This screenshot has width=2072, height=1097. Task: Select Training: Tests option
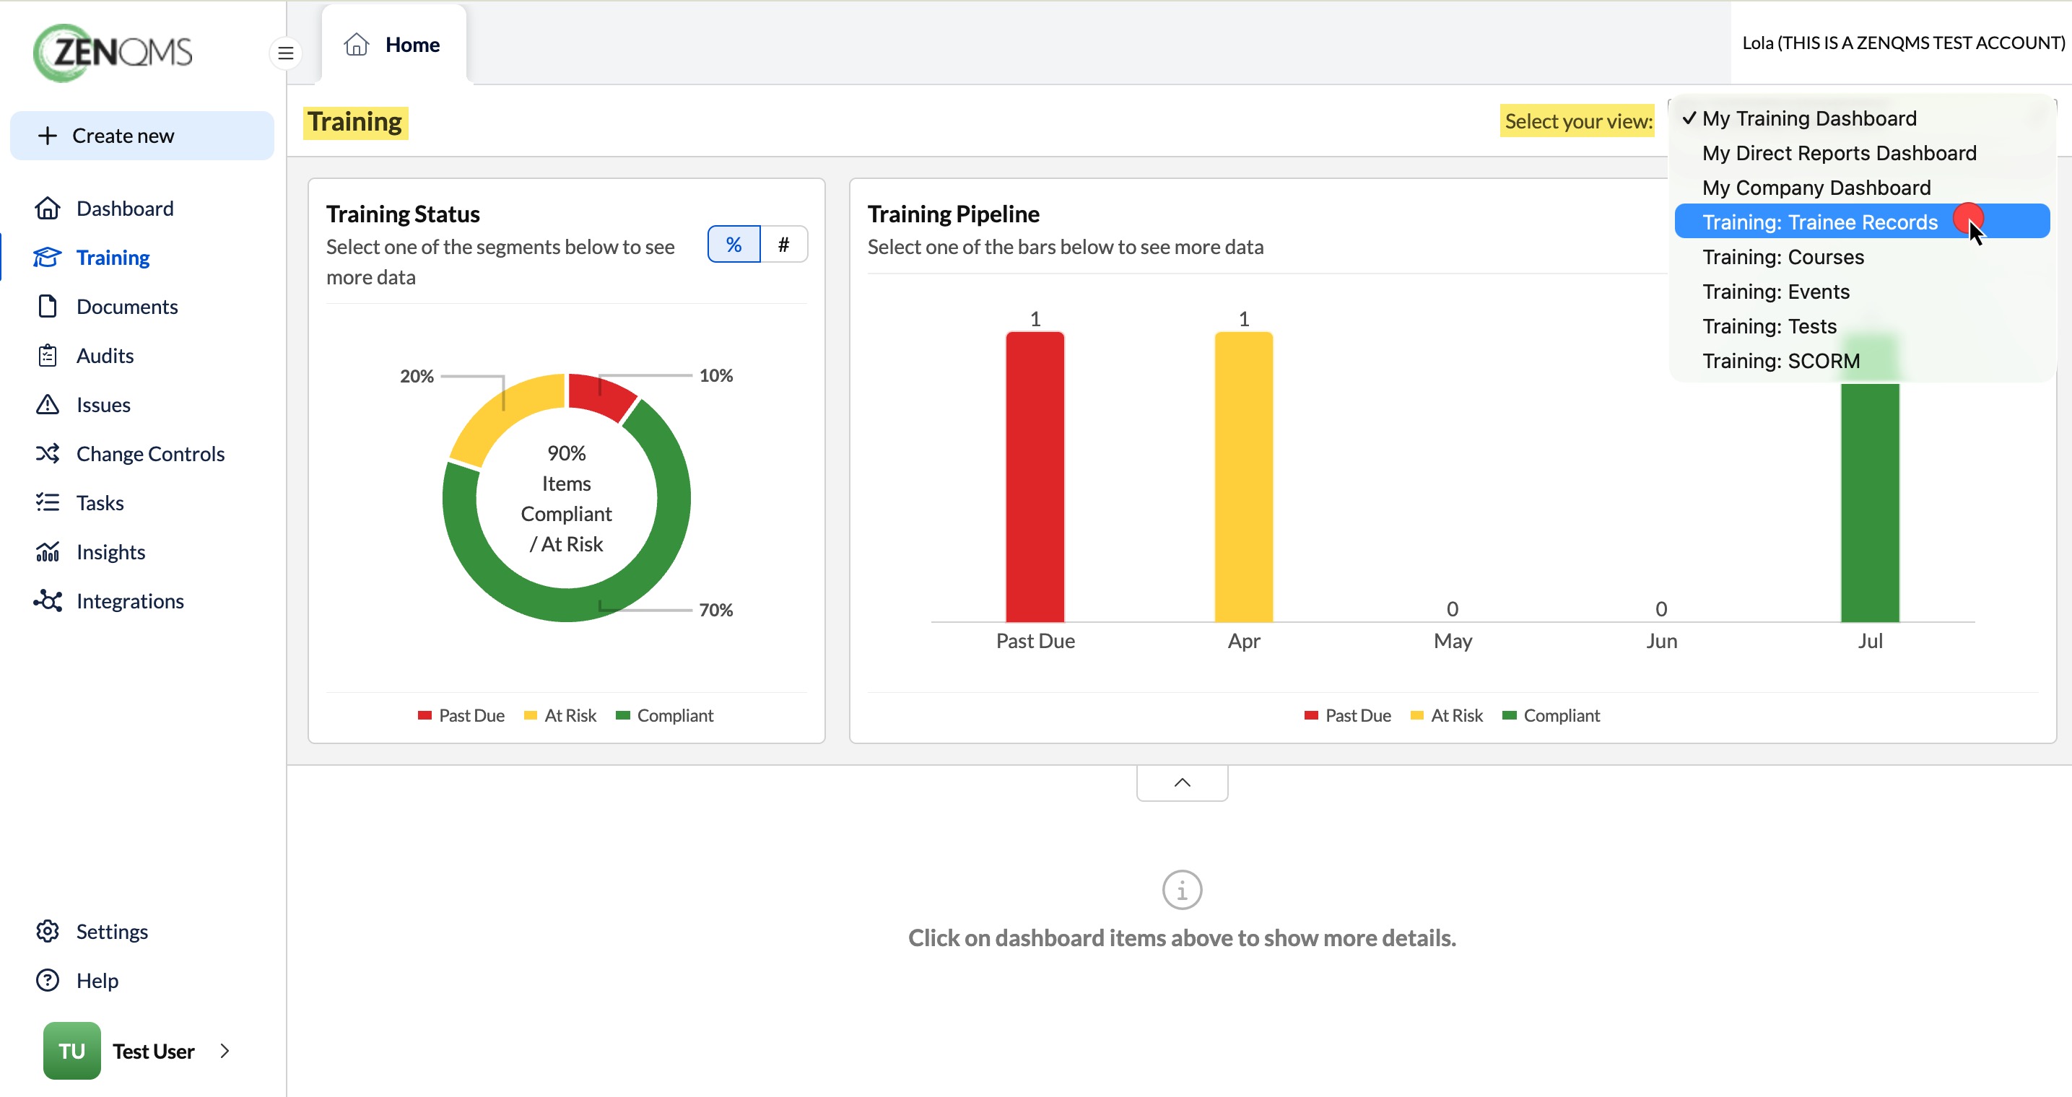1861,325
